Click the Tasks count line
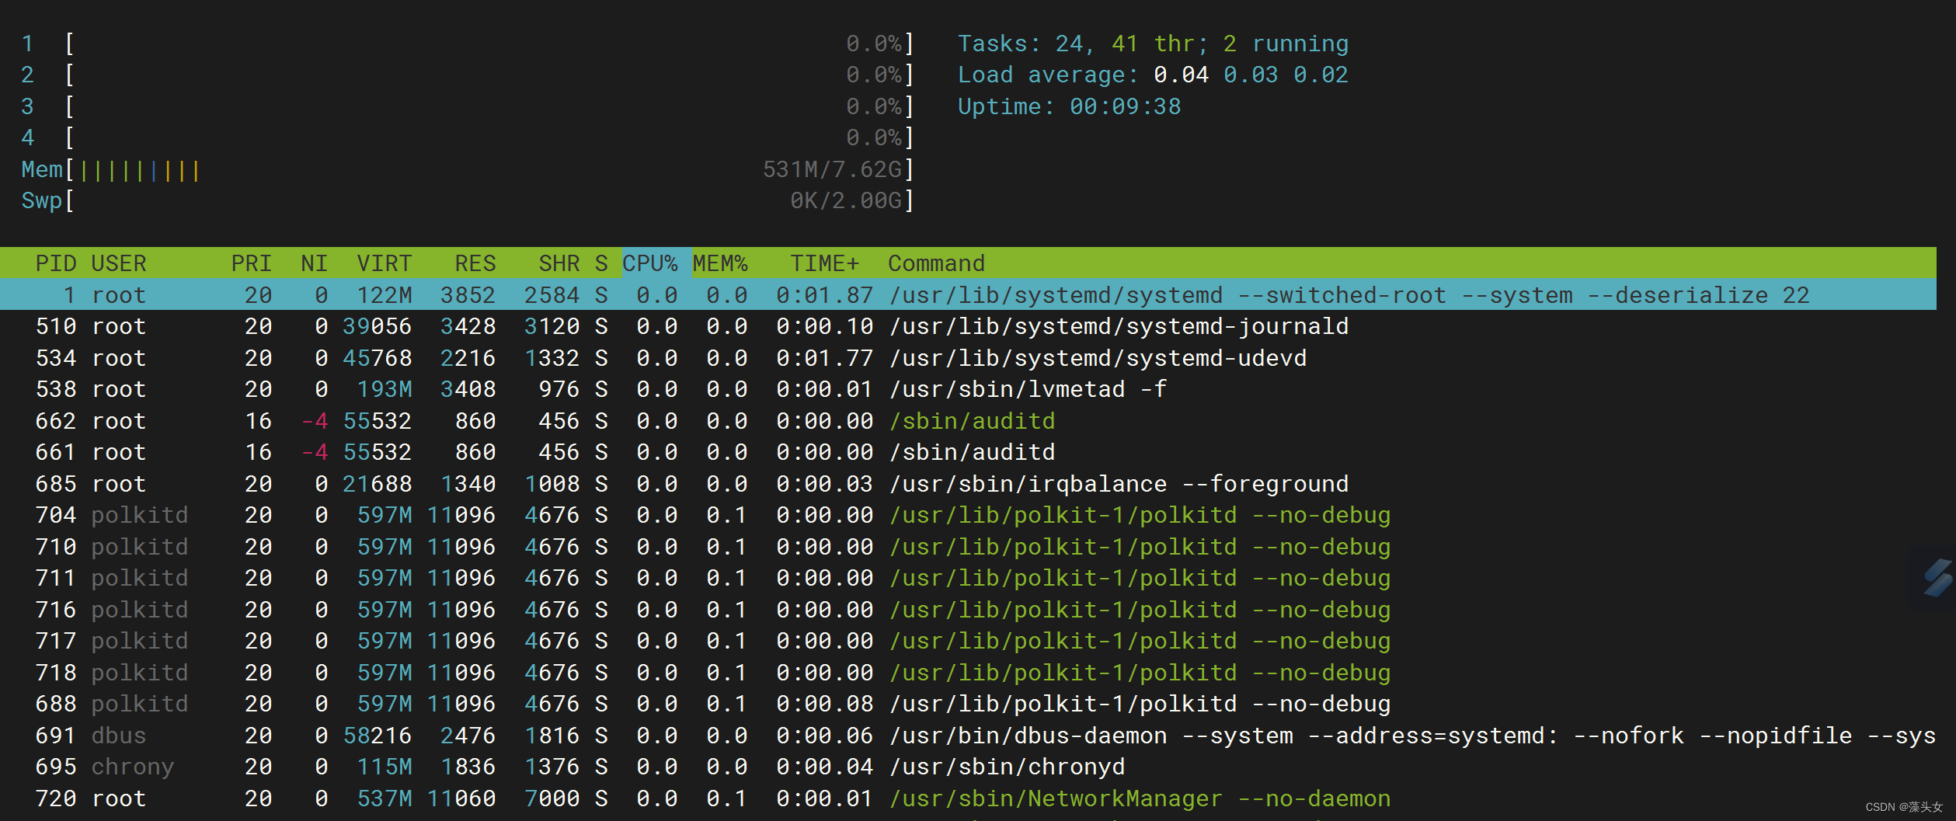The height and width of the screenshot is (821, 1956). 1153,43
